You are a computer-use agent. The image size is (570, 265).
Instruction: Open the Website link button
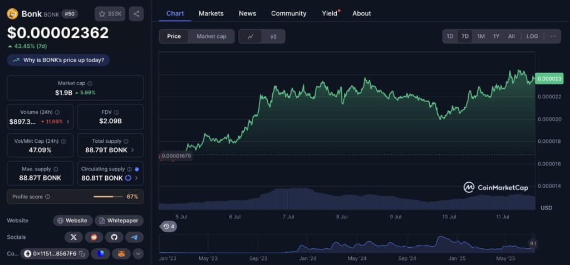[73, 221]
